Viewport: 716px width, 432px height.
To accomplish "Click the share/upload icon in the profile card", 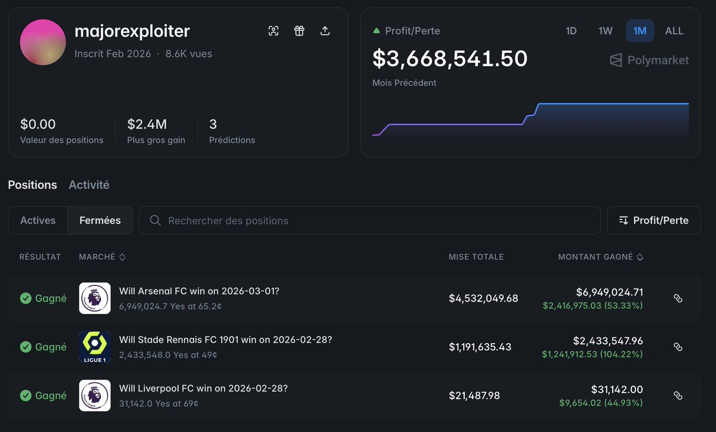I will coord(325,31).
